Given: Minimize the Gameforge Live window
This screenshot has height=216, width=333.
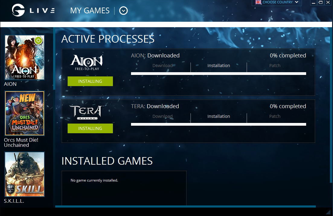Looking at the screenshot, I should point(313,2).
